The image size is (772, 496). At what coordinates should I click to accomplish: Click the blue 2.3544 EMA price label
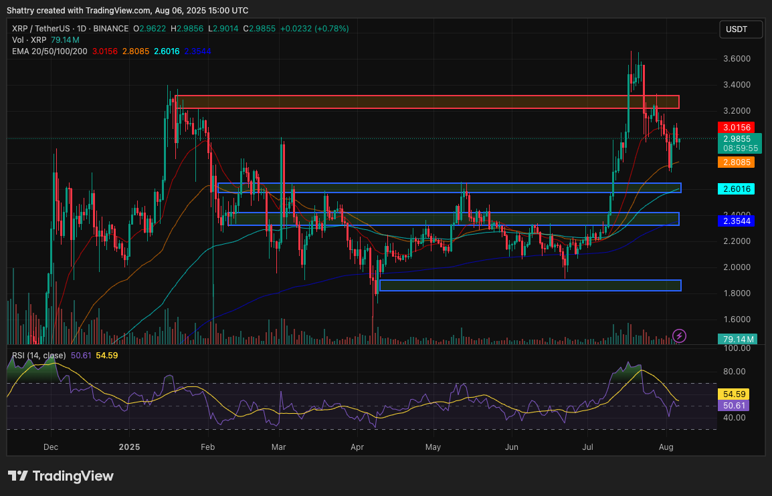[737, 221]
